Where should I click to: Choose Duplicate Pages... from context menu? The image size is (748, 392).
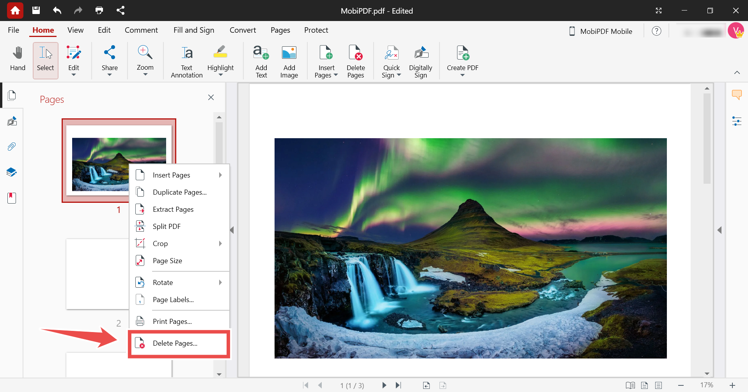[179, 192]
